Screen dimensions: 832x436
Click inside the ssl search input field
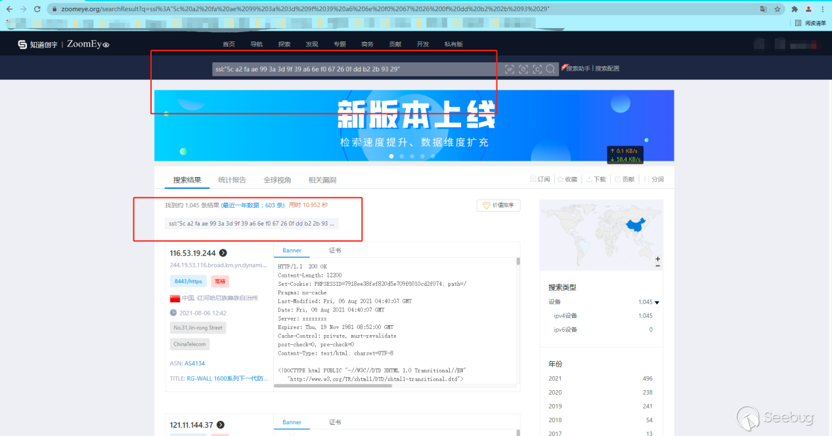355,69
